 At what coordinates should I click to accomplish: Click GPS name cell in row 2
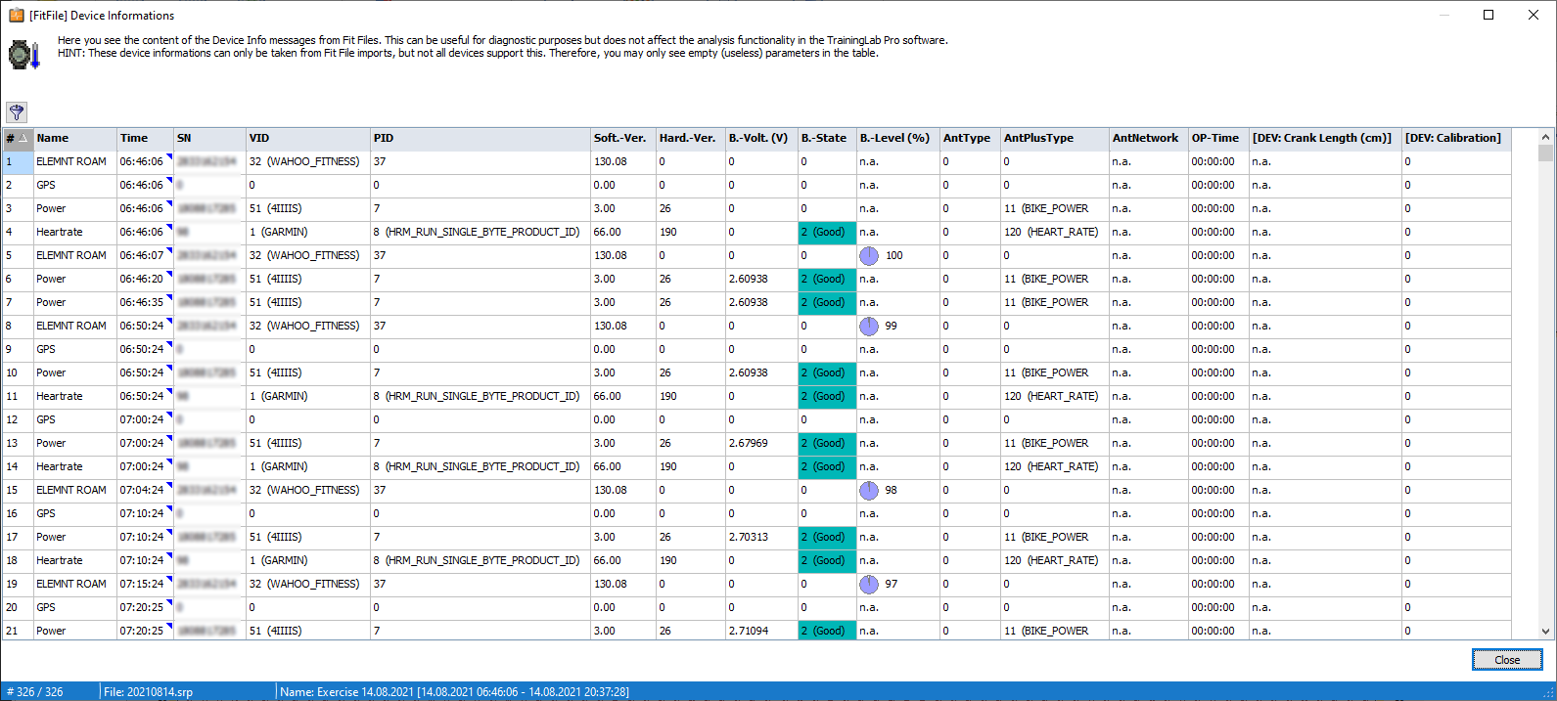[x=75, y=185]
